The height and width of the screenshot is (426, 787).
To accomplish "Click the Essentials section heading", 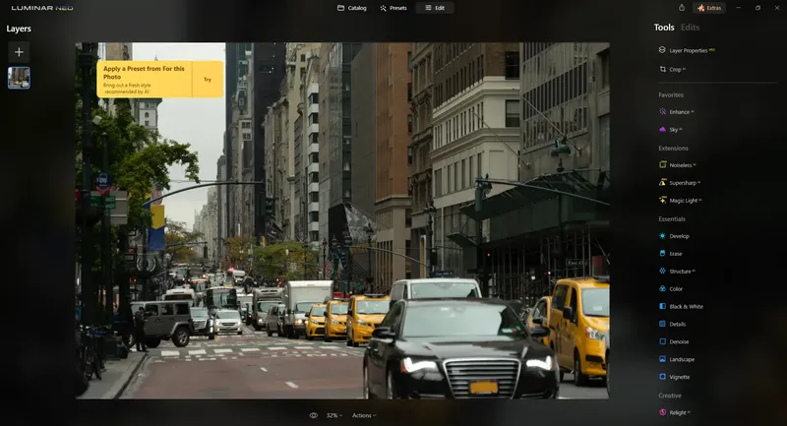I will [x=672, y=218].
